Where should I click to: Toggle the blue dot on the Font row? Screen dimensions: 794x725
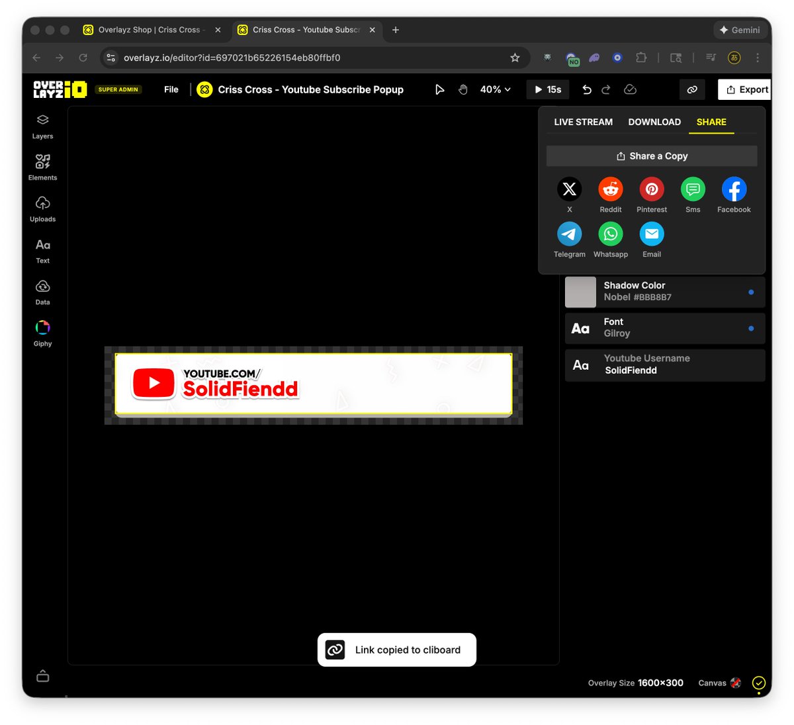[x=751, y=328]
